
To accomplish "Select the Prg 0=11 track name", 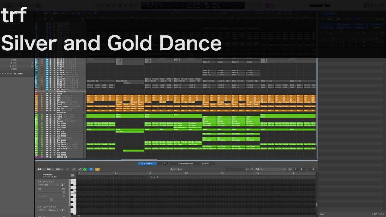I will 62,90.
